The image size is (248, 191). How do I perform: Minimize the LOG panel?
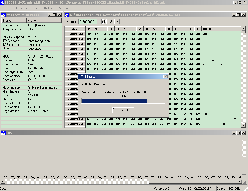[234, 133]
